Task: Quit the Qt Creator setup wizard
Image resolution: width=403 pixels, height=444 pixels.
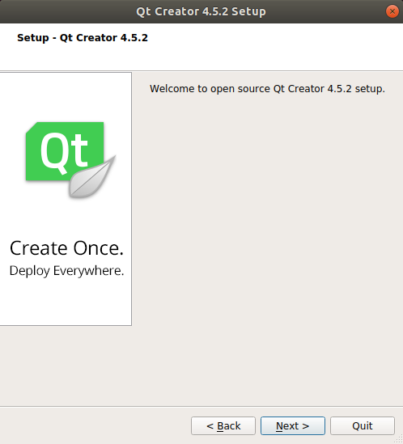Action: pos(363,425)
